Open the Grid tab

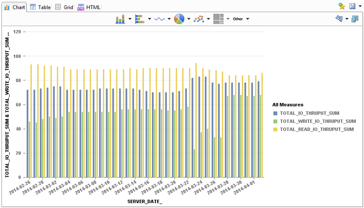pos(64,7)
